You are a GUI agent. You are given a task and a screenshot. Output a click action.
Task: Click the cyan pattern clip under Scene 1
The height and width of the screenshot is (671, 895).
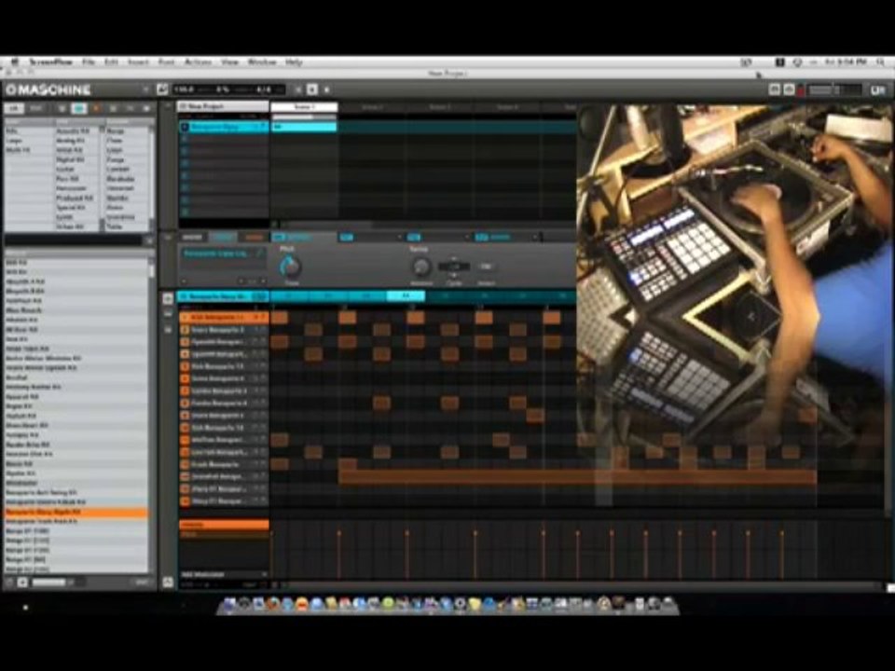click(x=304, y=127)
